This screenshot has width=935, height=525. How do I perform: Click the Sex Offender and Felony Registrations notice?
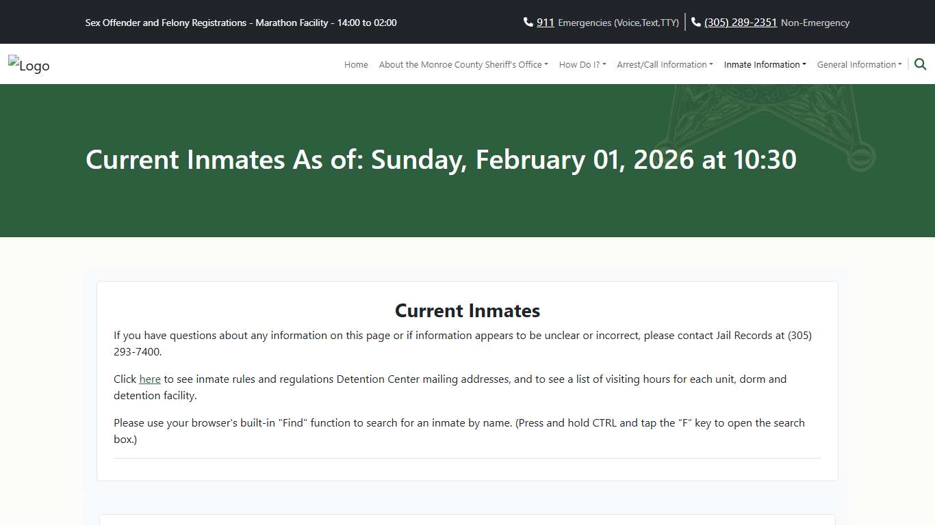[241, 23]
